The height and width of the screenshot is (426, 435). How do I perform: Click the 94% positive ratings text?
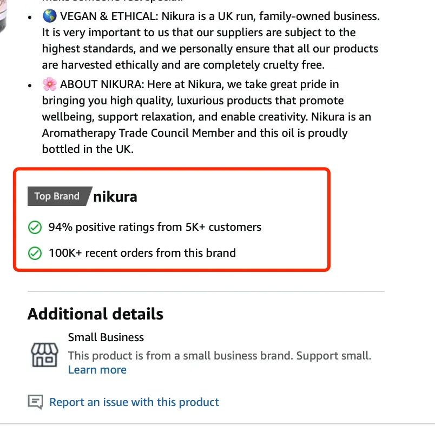pyautogui.click(x=155, y=228)
